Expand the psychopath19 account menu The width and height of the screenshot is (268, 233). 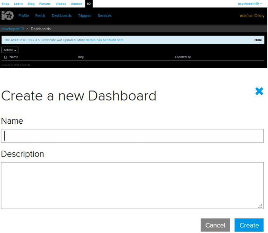[x=250, y=3]
